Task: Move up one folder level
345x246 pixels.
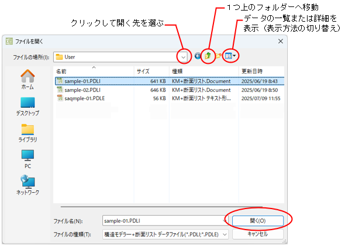Action: click(208, 56)
